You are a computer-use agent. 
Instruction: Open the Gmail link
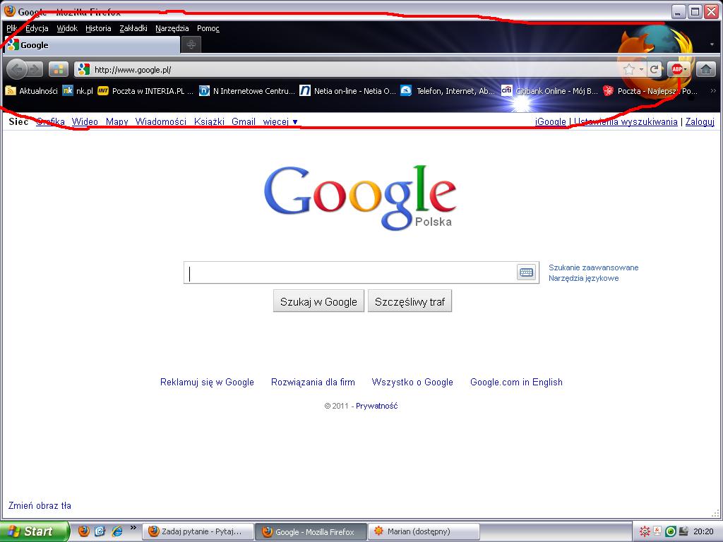[x=244, y=121]
